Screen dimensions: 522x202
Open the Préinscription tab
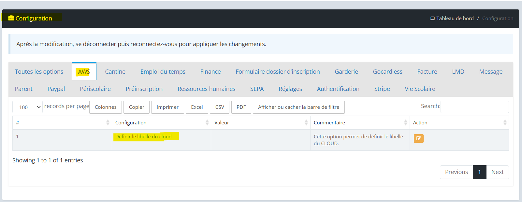point(144,89)
